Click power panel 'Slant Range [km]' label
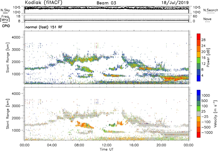Image resolution: width=218 pixels, height=151 pixels. 8,58
